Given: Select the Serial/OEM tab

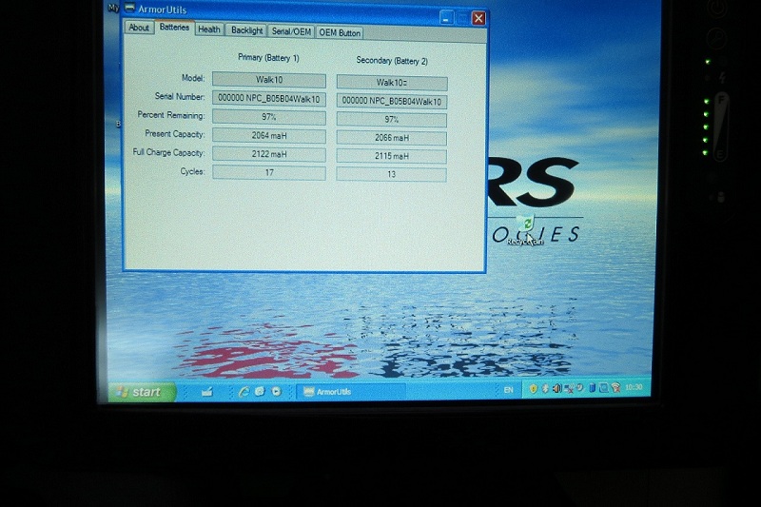Looking at the screenshot, I should click(290, 31).
